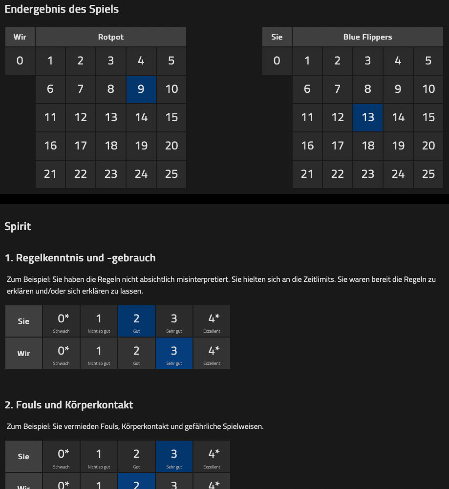Rate 'Wir' as 4* Exzellent for Regelkenntnis
The height and width of the screenshot is (489, 449).
click(x=212, y=353)
